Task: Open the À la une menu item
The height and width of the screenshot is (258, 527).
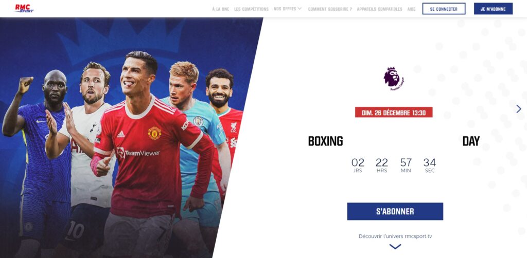Action: pyautogui.click(x=220, y=9)
